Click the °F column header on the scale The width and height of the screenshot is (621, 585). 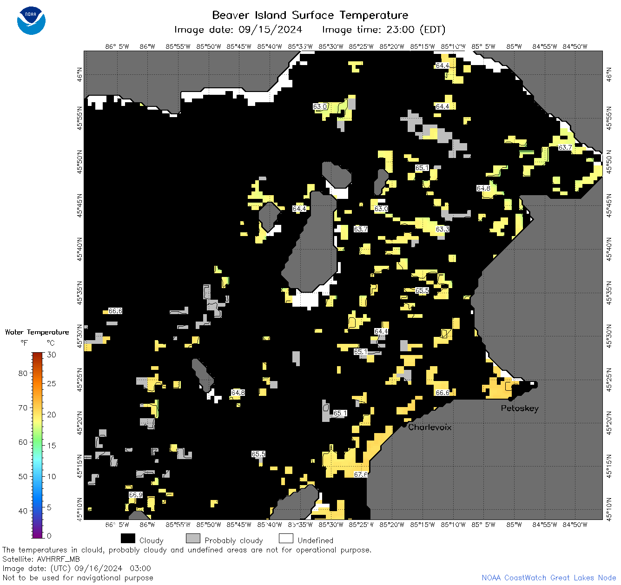(24, 343)
